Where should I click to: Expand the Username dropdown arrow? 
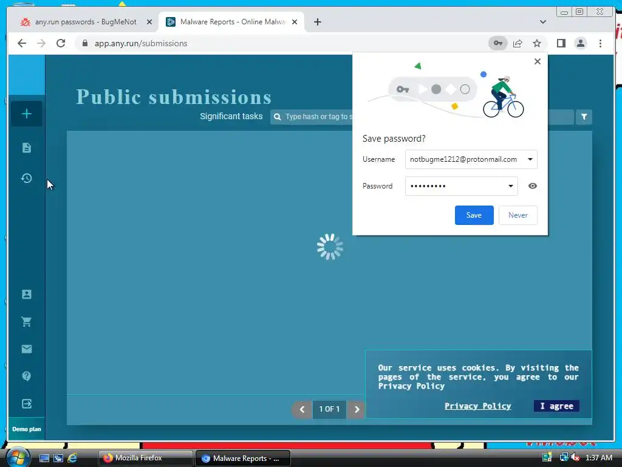point(530,159)
